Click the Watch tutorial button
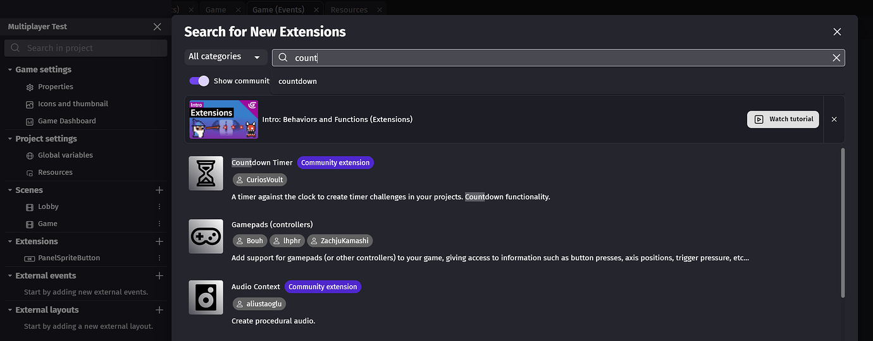This screenshot has height=341, width=873. [783, 119]
